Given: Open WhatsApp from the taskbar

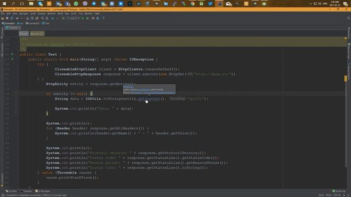Looking at the screenshot, I should pyautogui.click(x=76, y=4).
